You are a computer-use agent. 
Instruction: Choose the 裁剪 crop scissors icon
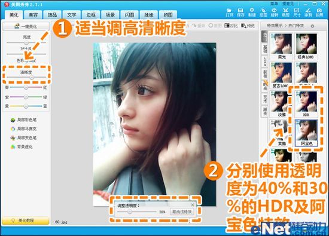pos(285,13)
